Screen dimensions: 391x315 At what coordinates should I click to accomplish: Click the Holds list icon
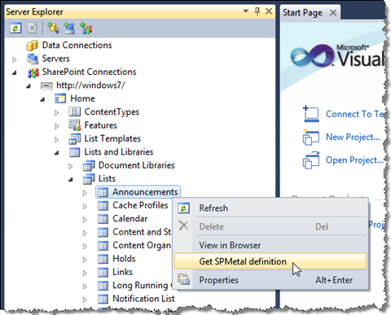click(x=103, y=259)
